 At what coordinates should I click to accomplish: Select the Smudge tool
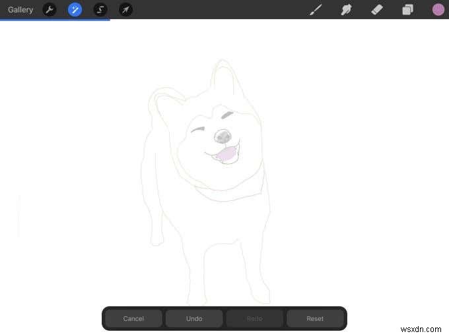tap(346, 10)
